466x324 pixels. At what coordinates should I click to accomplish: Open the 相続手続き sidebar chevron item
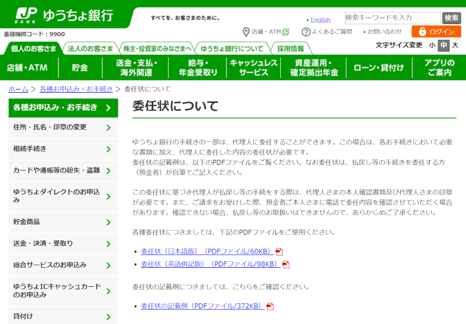[108, 149]
